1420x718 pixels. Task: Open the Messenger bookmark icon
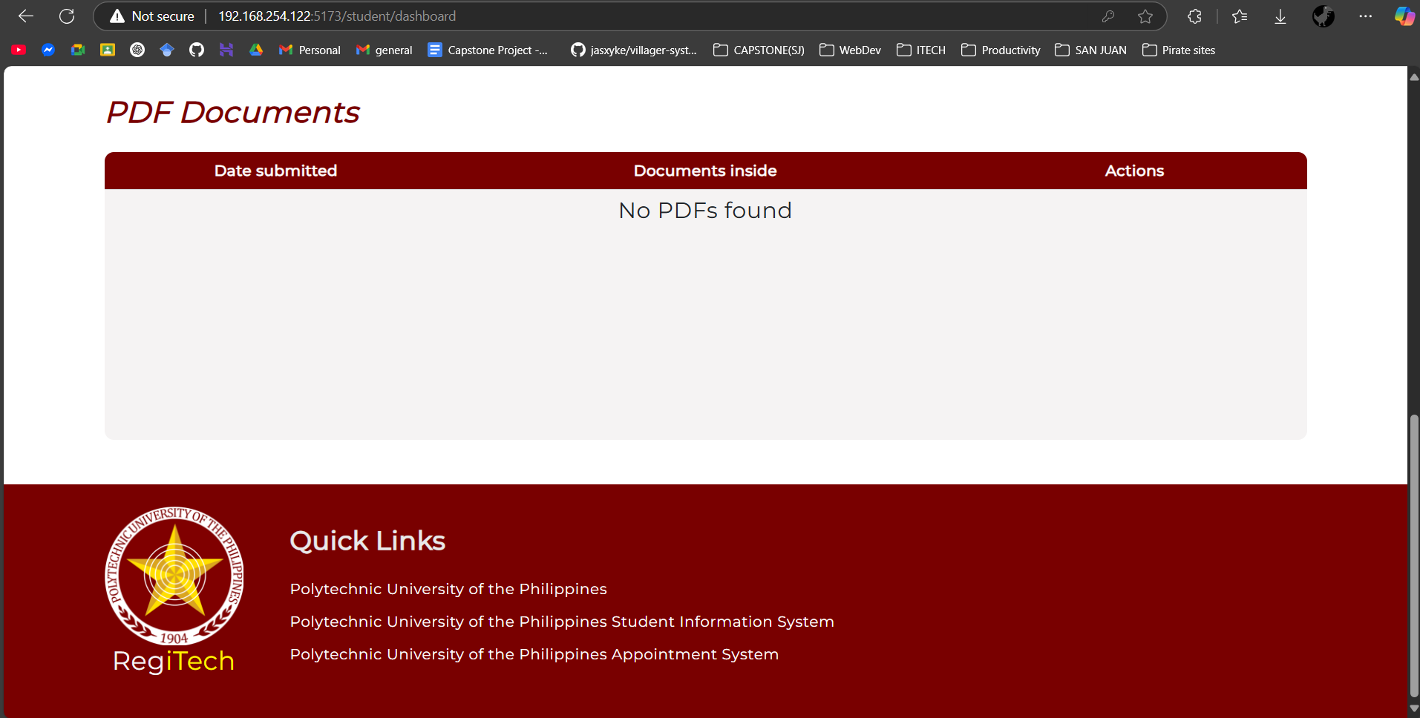click(48, 50)
